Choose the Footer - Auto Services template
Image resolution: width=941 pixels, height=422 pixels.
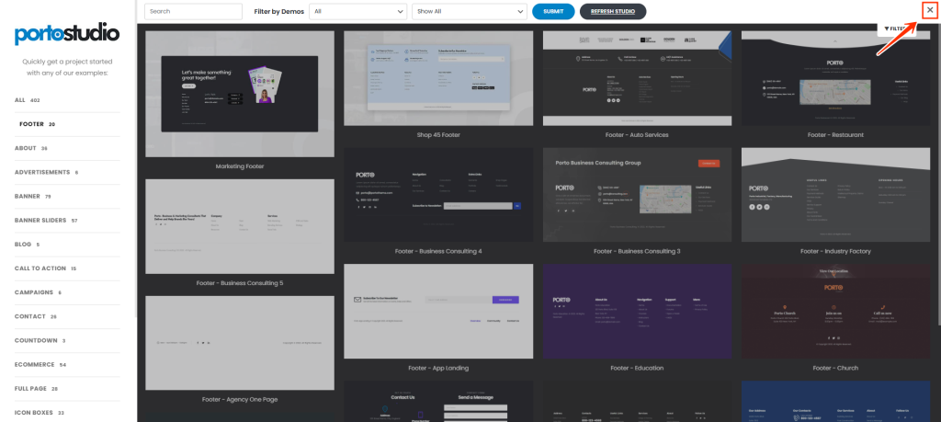pos(636,78)
